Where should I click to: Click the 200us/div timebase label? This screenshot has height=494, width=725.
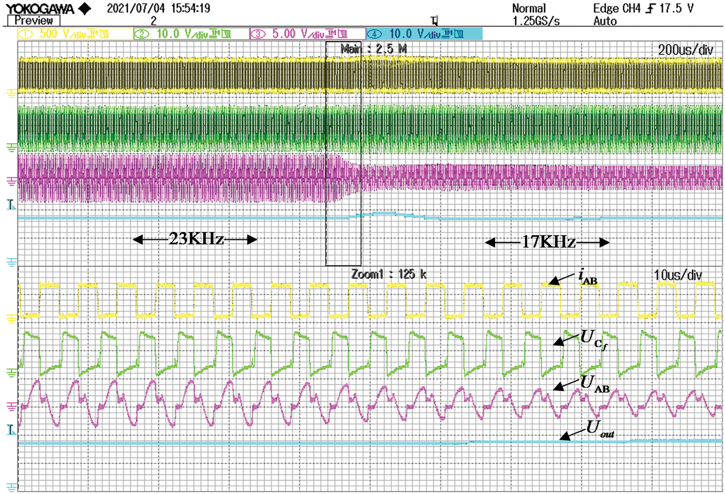685,50
